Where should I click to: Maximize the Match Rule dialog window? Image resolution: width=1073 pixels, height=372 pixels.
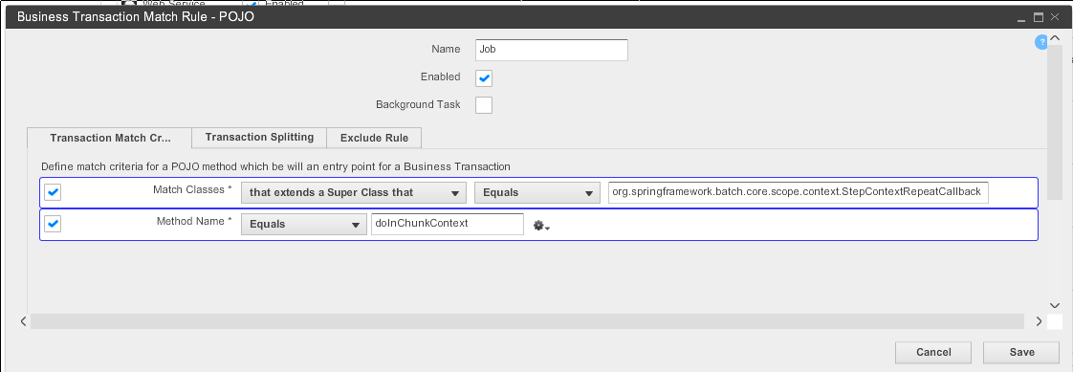click(x=1039, y=18)
